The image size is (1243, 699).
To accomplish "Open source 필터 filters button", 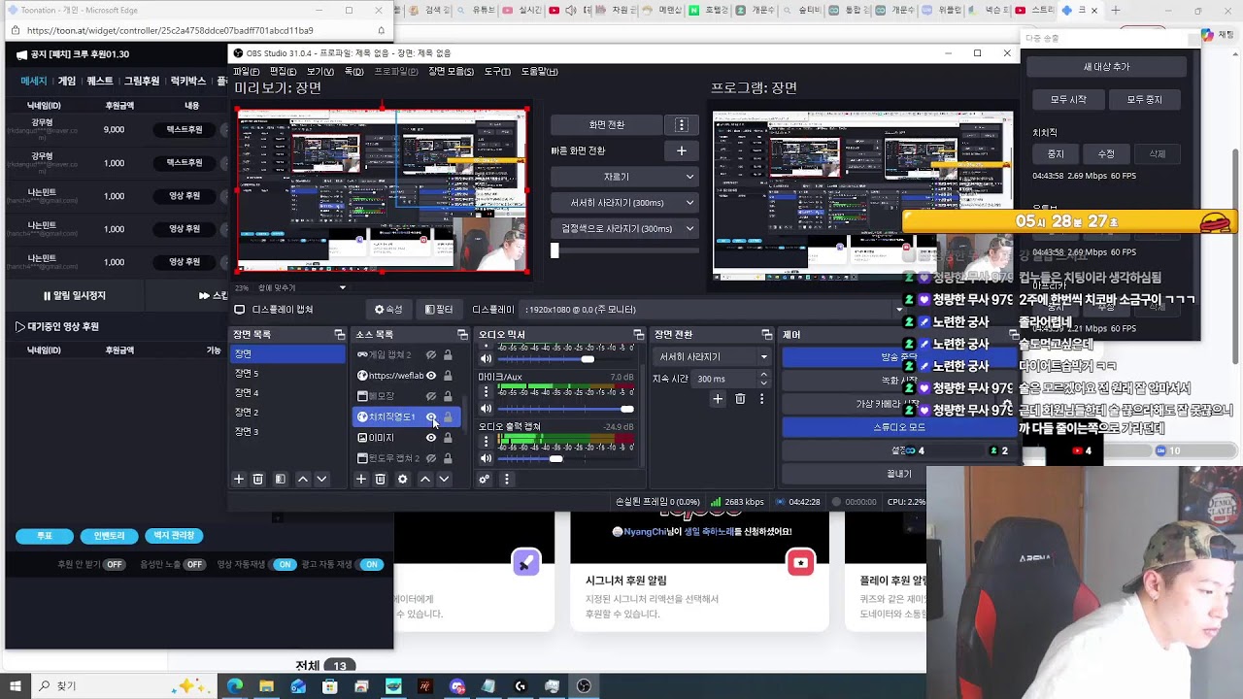I will tap(439, 310).
